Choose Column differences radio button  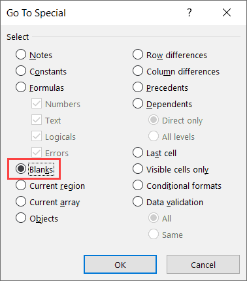pyautogui.click(x=138, y=71)
